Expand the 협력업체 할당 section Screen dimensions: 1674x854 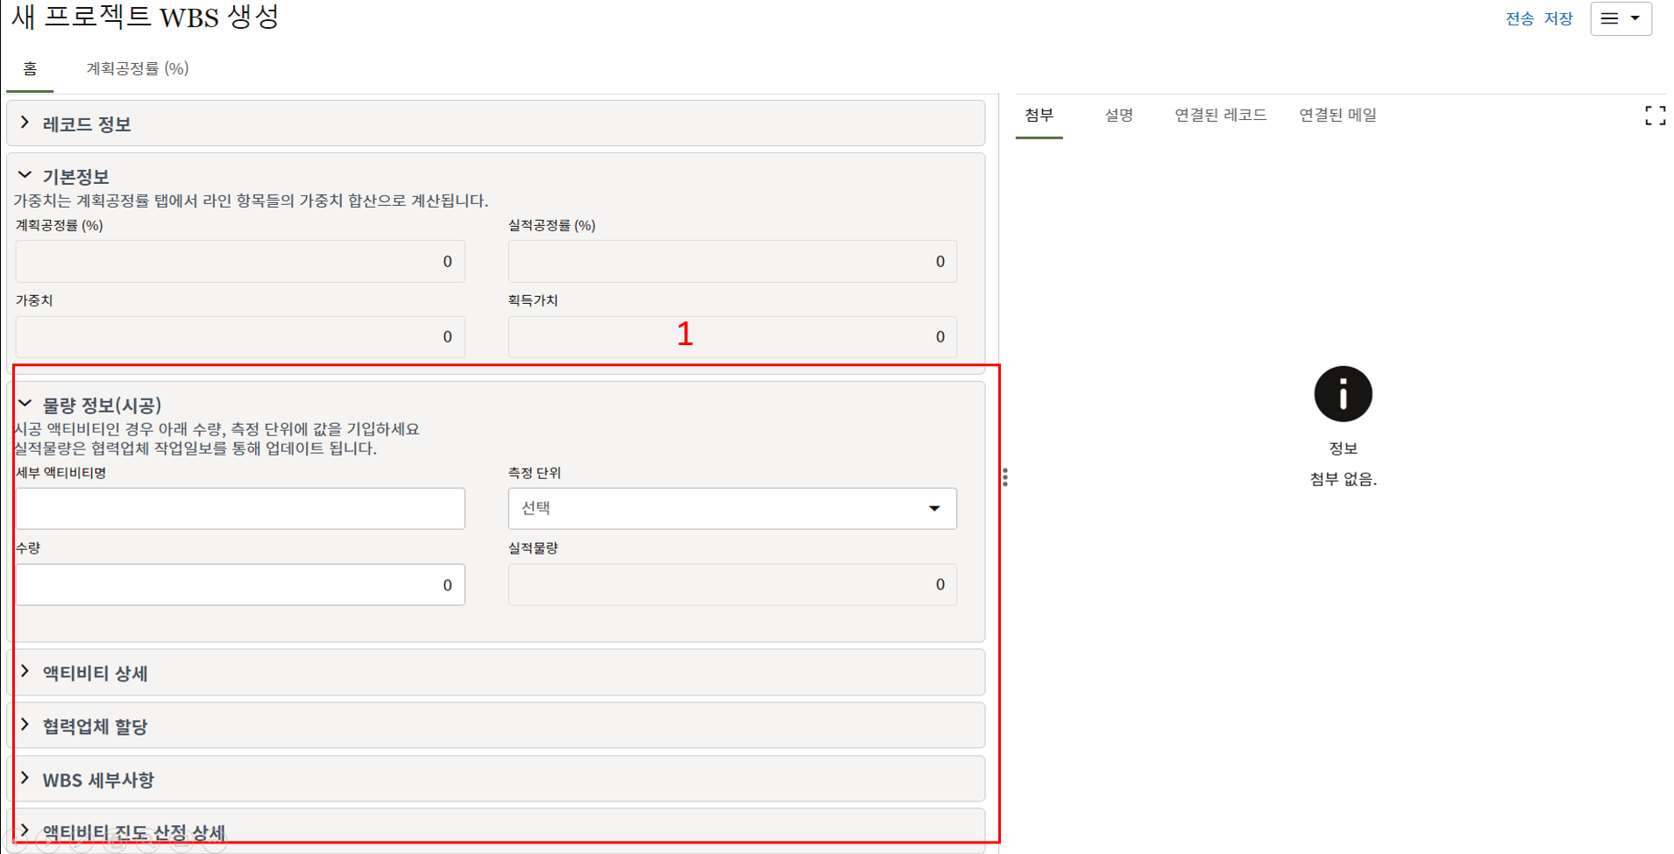coord(25,725)
